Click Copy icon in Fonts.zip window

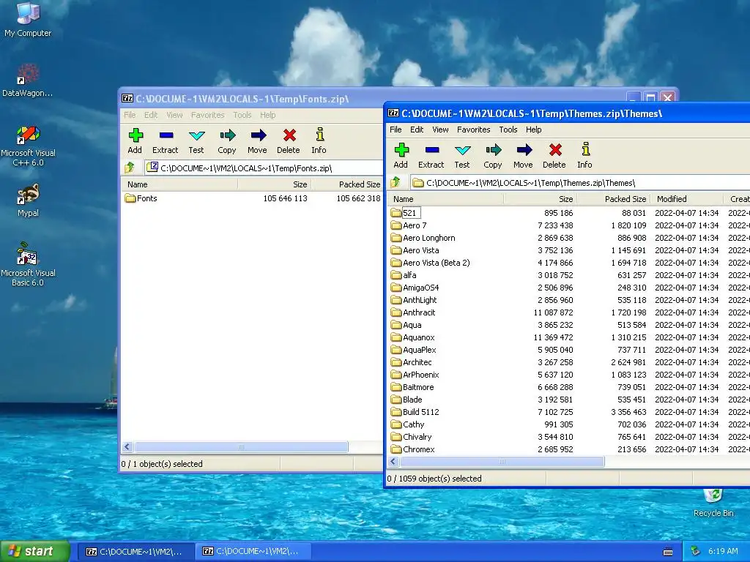227,135
